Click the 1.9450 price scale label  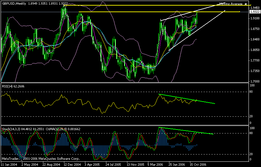(255, 8)
